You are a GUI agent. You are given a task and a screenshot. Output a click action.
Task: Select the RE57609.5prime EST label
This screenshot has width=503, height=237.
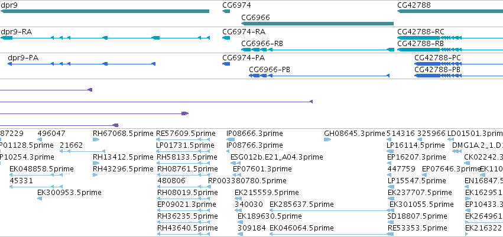[186, 134]
